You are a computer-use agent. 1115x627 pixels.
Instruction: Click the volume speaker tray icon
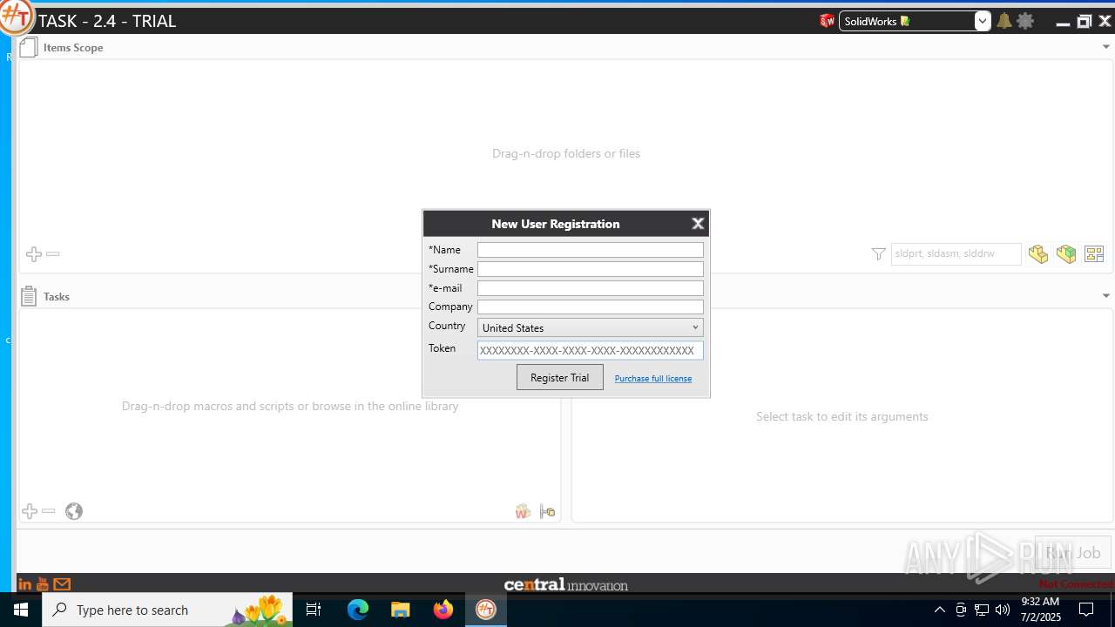1003,610
